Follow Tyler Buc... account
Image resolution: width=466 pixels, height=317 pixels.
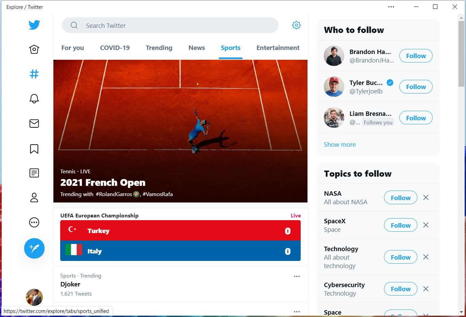[416, 87]
